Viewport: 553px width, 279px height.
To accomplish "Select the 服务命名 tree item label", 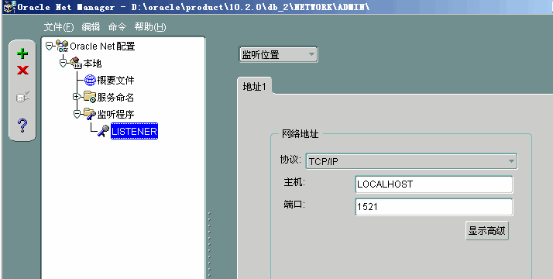I will click(x=115, y=97).
